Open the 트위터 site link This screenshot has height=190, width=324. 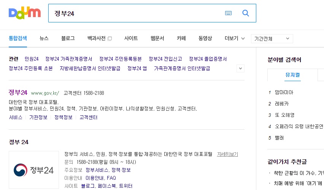click(x=125, y=186)
